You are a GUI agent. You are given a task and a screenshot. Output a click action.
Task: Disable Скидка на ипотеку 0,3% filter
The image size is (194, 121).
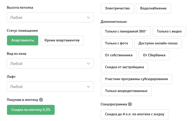coord(31,110)
